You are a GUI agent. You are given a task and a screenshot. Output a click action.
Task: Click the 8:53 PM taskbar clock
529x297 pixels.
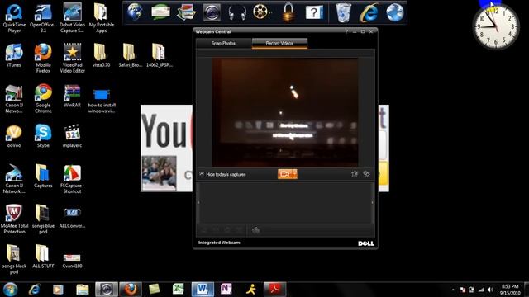[509, 290]
